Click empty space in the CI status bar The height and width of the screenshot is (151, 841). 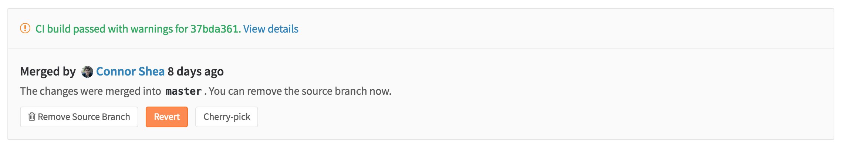click(555, 29)
